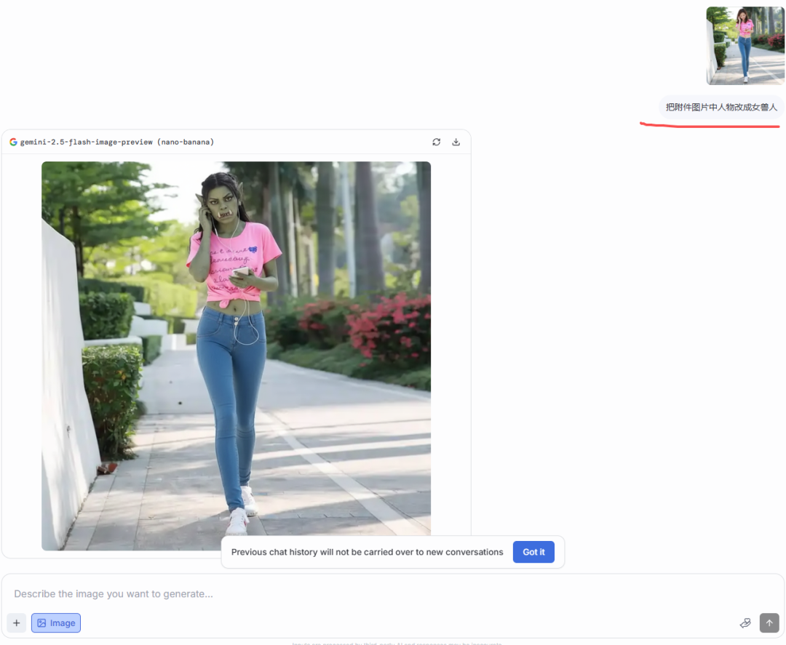This screenshot has width=786, height=645.
Task: Click the regenerate response icon
Action: (x=436, y=142)
